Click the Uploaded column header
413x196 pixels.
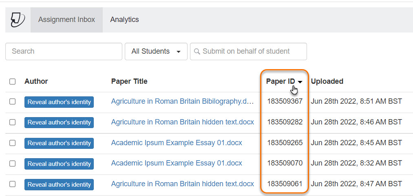[x=327, y=81]
